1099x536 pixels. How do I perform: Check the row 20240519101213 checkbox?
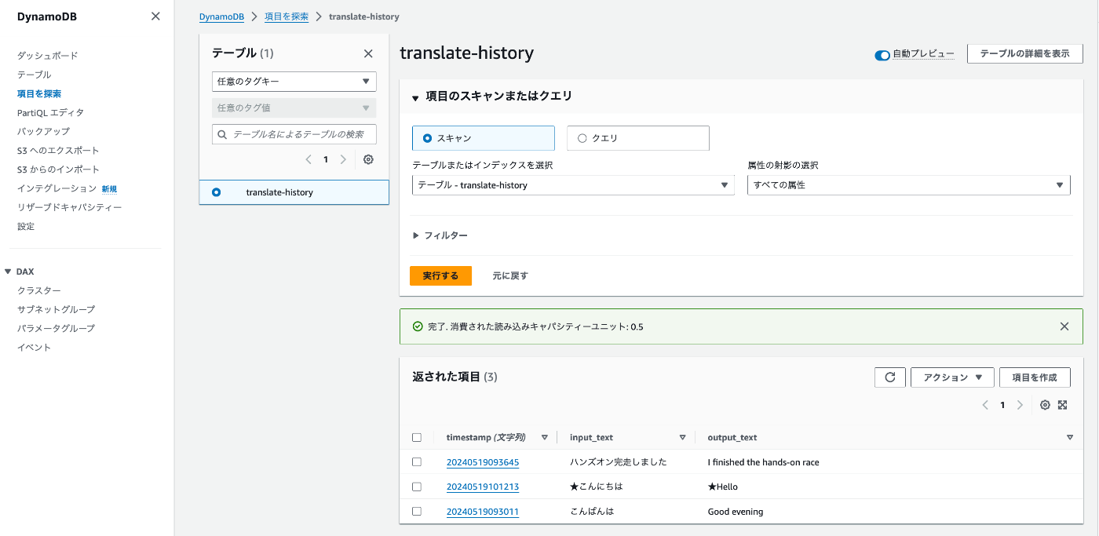tap(417, 487)
